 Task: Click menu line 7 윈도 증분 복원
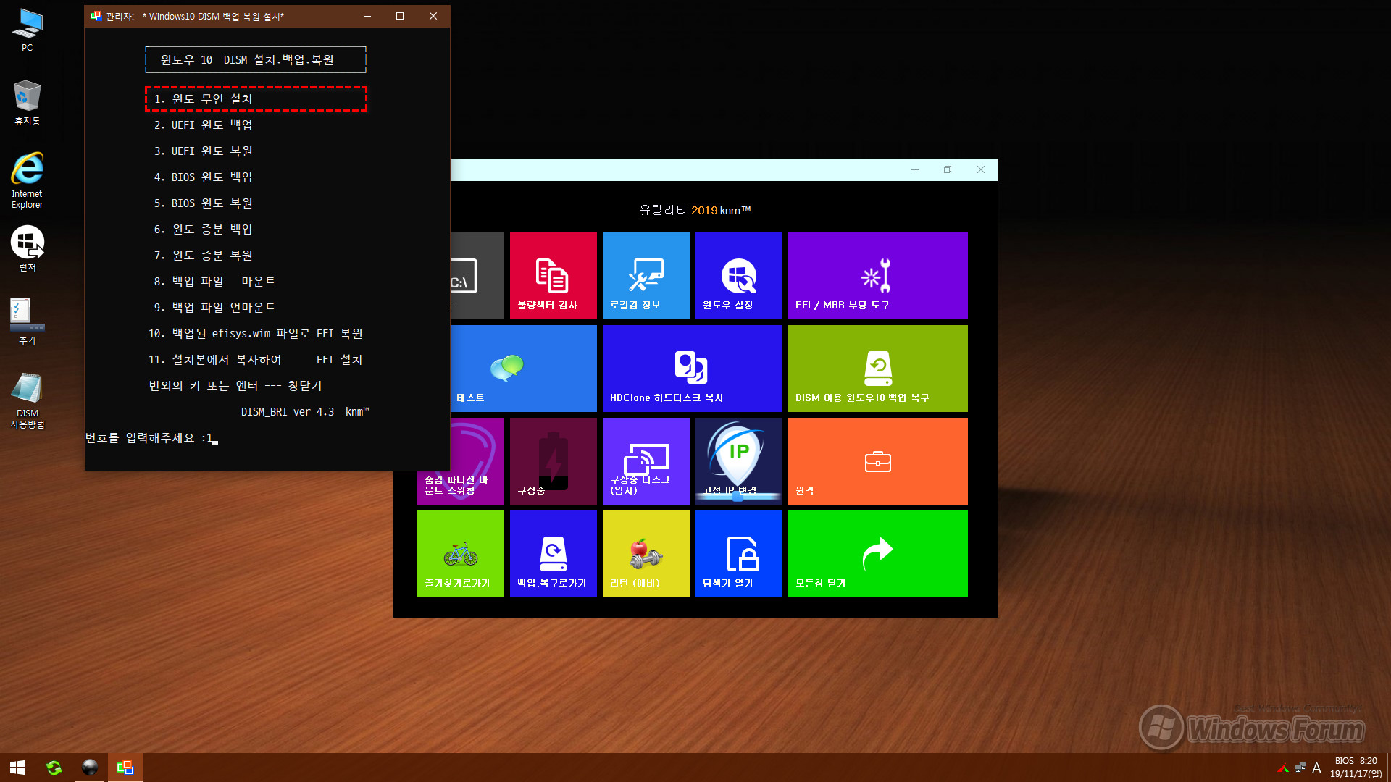[203, 256]
